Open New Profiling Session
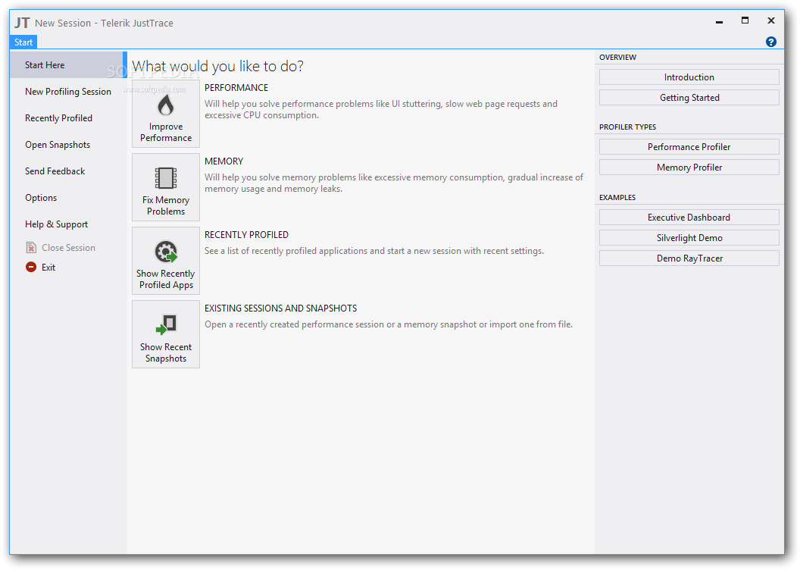Image resolution: width=800 pixels, height=570 pixels. pos(68,92)
